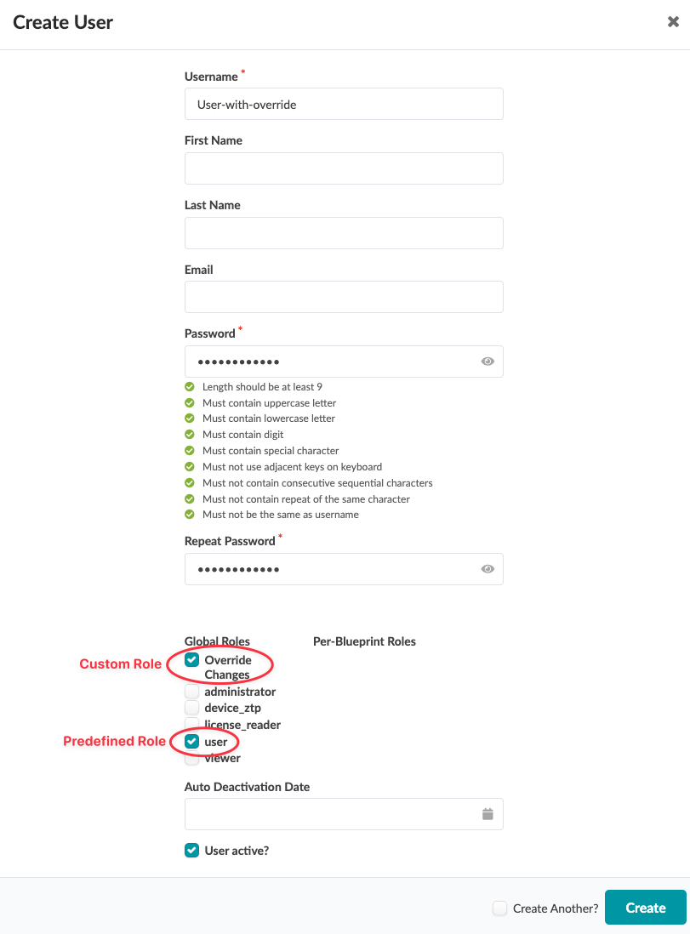Screen dimensions: 690x934
Task: Toggle the User active checkbox
Action: click(192, 850)
